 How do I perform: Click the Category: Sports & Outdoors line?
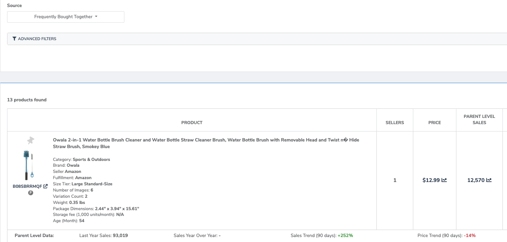(x=82, y=159)
